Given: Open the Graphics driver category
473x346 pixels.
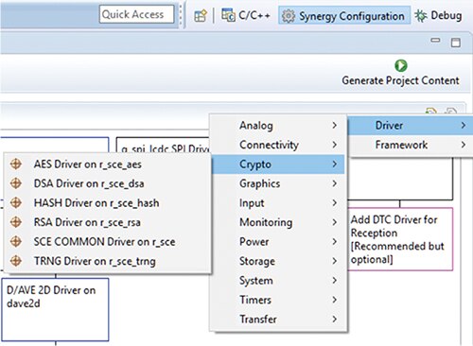Looking at the screenshot, I should click(278, 183).
